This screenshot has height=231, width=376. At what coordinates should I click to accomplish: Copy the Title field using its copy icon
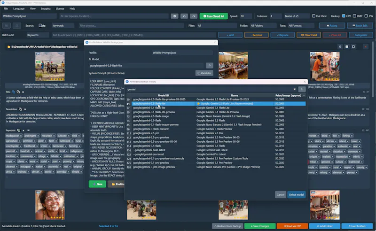click(x=18, y=92)
